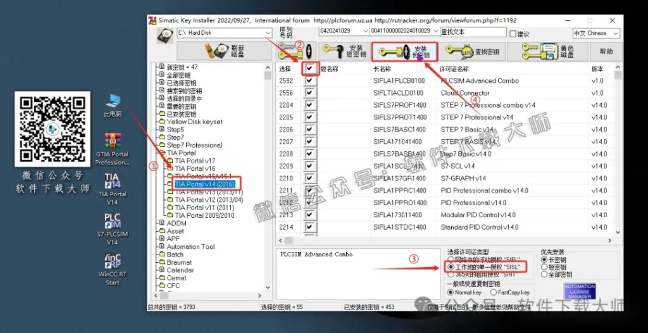Toggle the checkbox in row 2210
This screenshot has width=648, height=333.
(x=309, y=179)
